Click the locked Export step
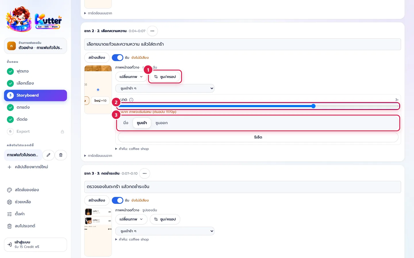 pos(35,131)
